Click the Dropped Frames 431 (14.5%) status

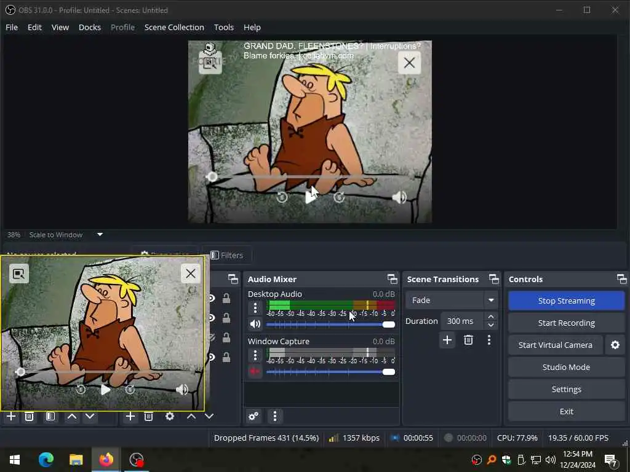pyautogui.click(x=266, y=438)
